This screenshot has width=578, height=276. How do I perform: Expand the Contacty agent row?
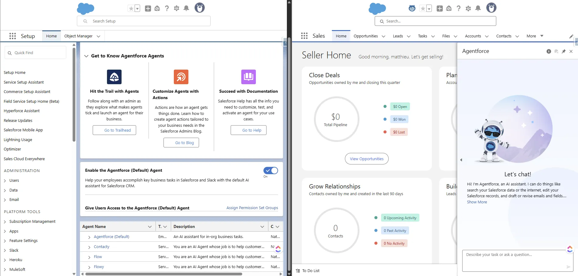click(89, 247)
